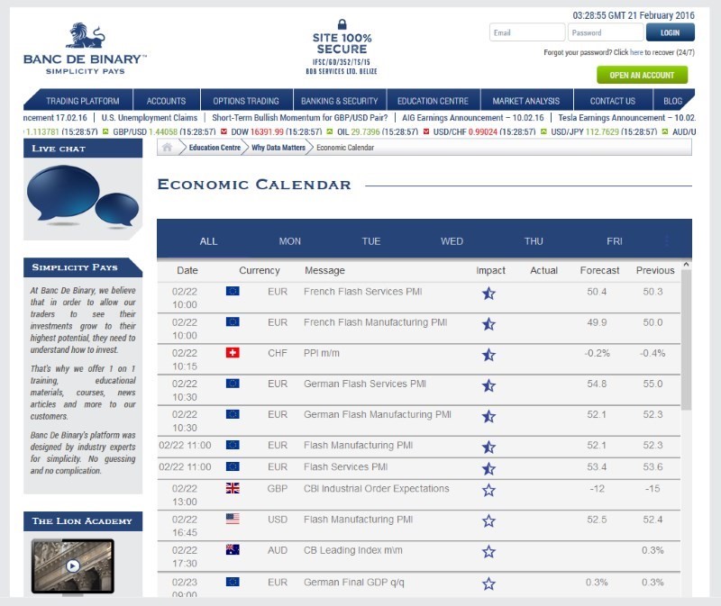The image size is (721, 606).
Task: Click the Australian flag in AUD row
Action: 233,549
